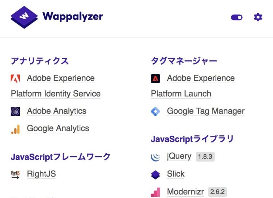Click the Slick layered diamond icon
This screenshot has height=198, width=273.
(156, 175)
